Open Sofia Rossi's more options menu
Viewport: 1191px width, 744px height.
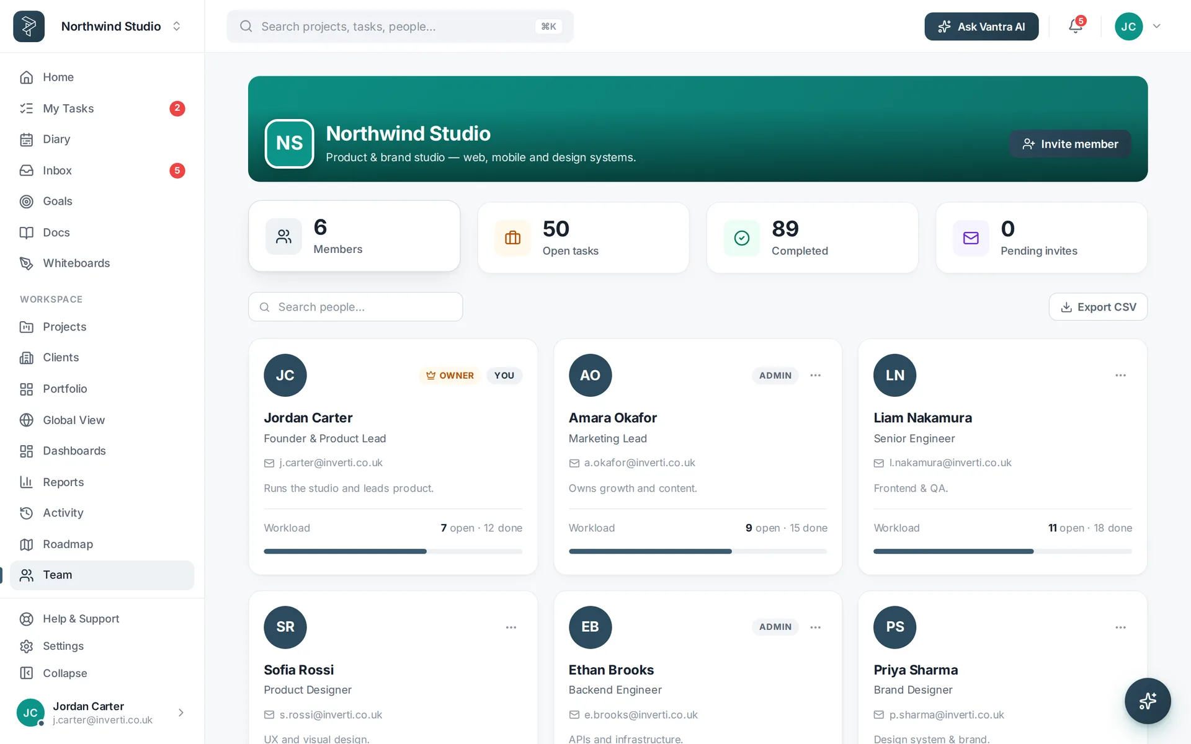click(511, 627)
